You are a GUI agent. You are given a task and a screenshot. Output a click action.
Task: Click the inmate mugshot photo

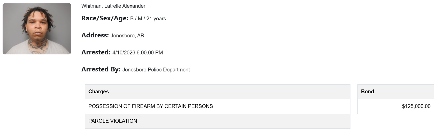click(37, 29)
